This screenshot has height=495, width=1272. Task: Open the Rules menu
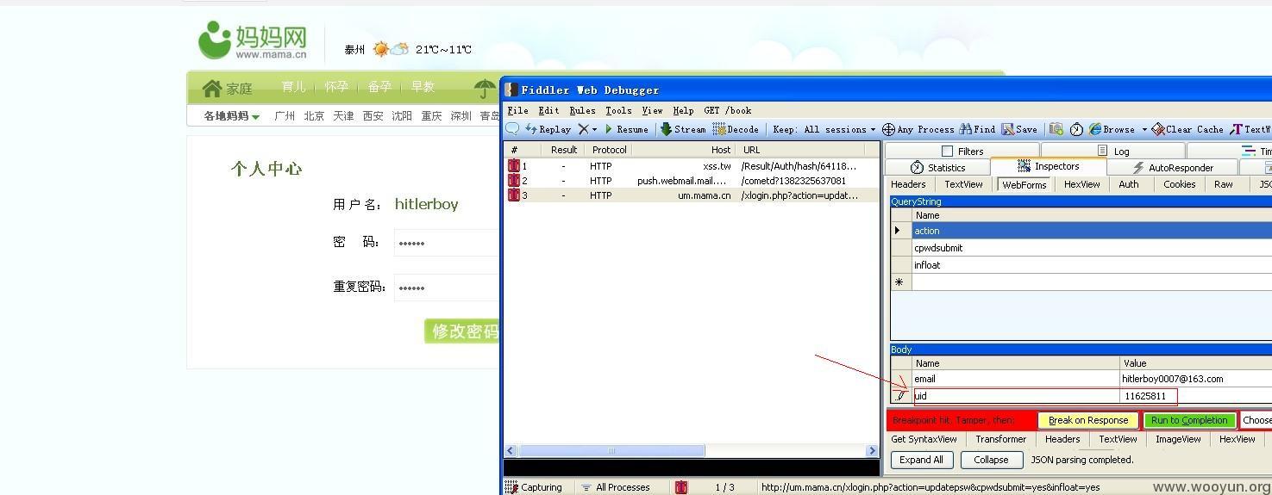pyautogui.click(x=582, y=110)
